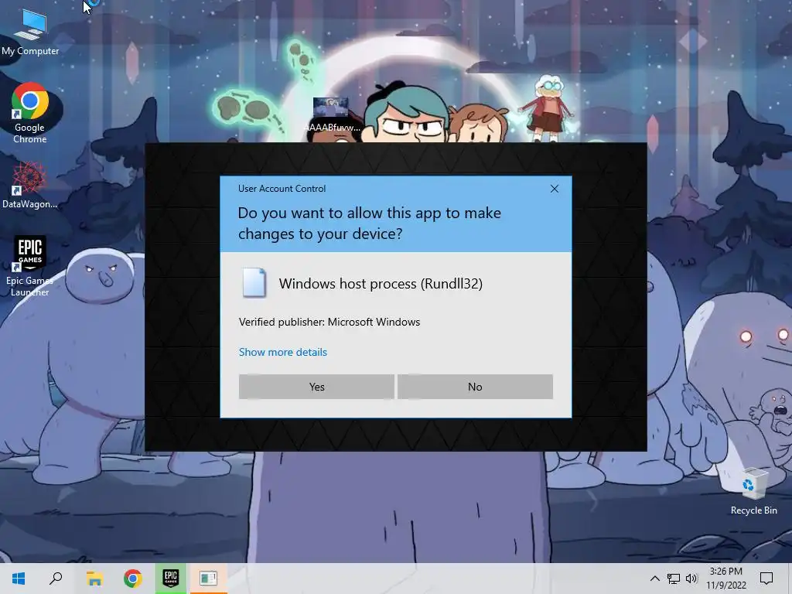Open the My Computer desktop icon
The width and height of the screenshot is (792, 594).
pos(30,31)
